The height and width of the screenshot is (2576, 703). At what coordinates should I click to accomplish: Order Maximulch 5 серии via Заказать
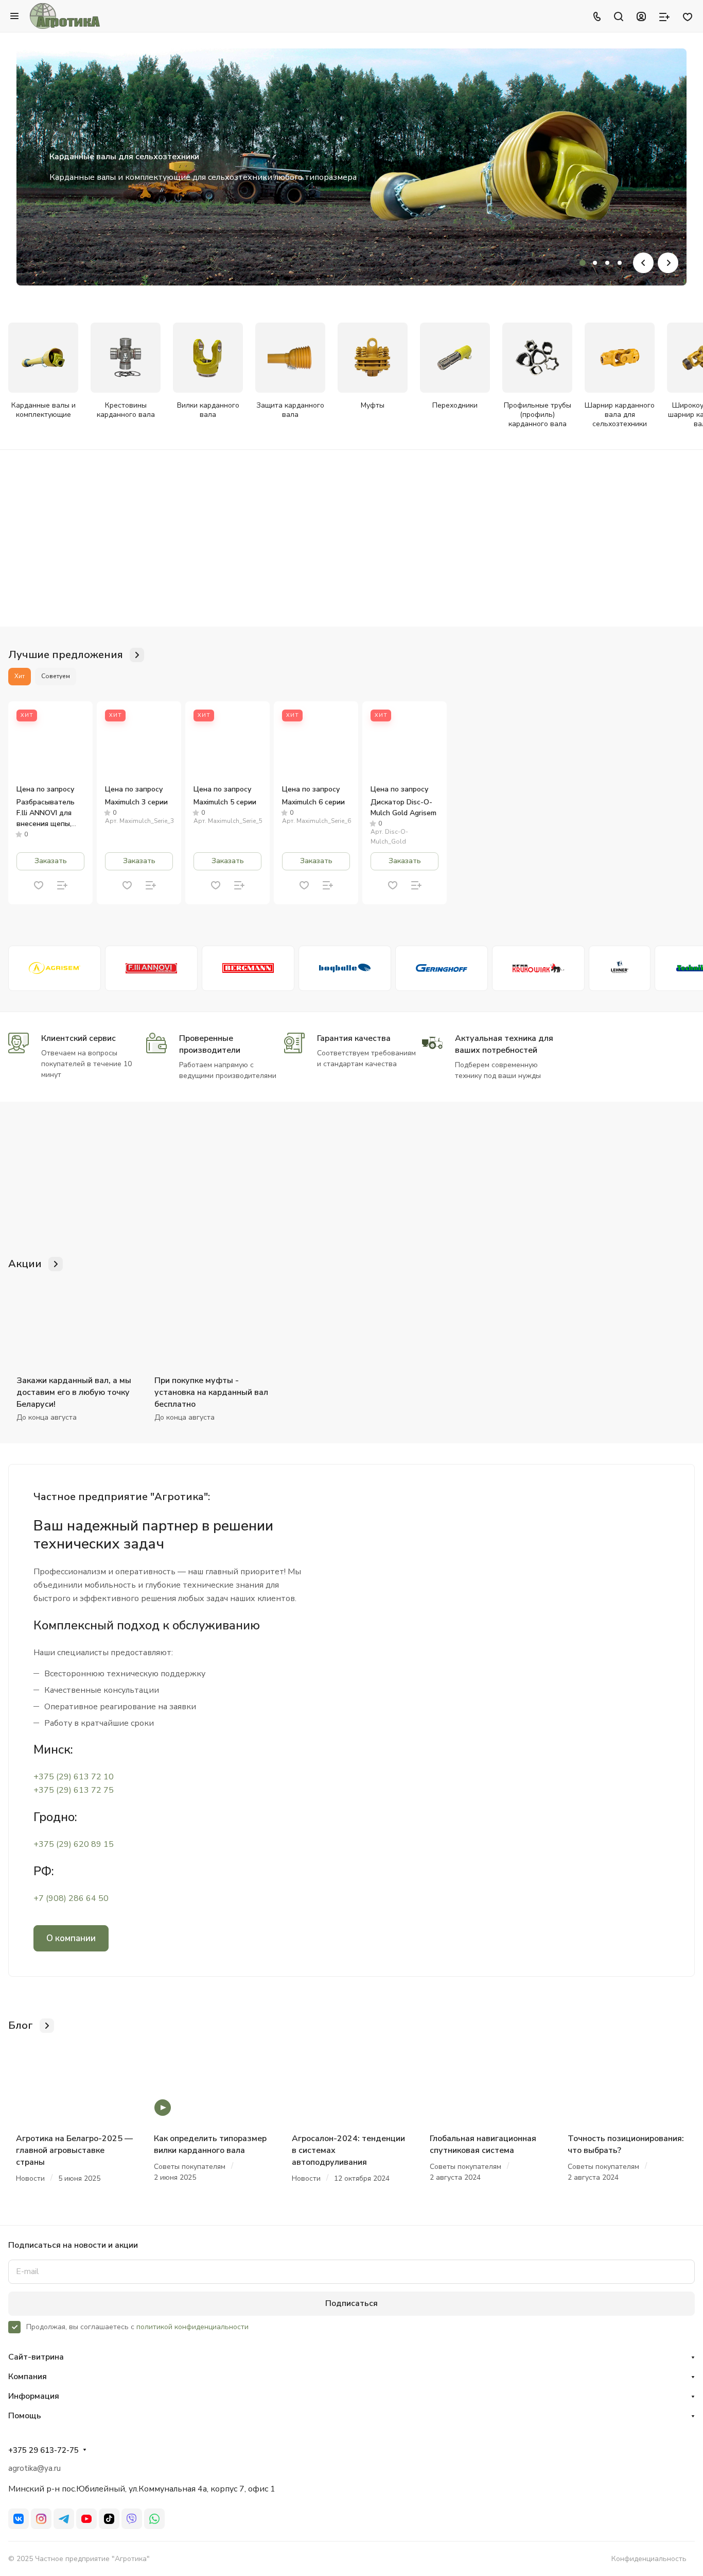(227, 861)
